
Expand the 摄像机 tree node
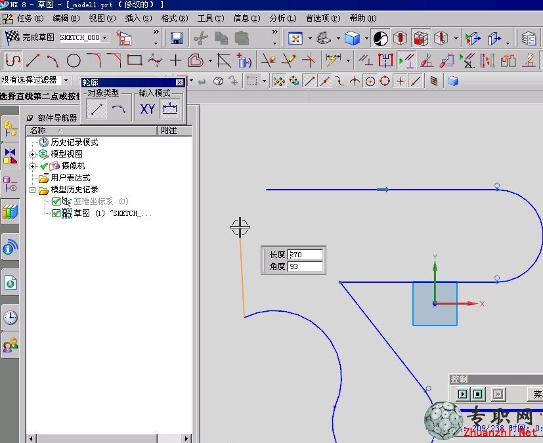33,167
